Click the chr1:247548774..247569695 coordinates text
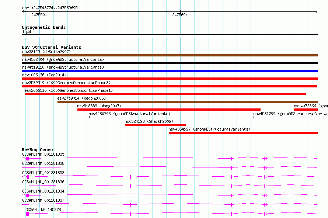The height and width of the screenshot is (218, 328). (x=50, y=8)
